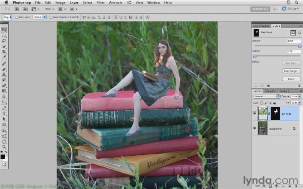Select the Rectangle shape tool
Image resolution: width=303 pixels, height=189 pixels.
(4, 124)
